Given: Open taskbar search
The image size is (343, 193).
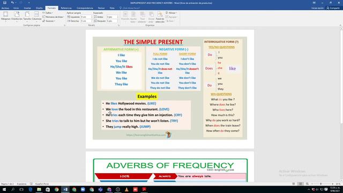Looking at the screenshot, I should click(13, 189).
